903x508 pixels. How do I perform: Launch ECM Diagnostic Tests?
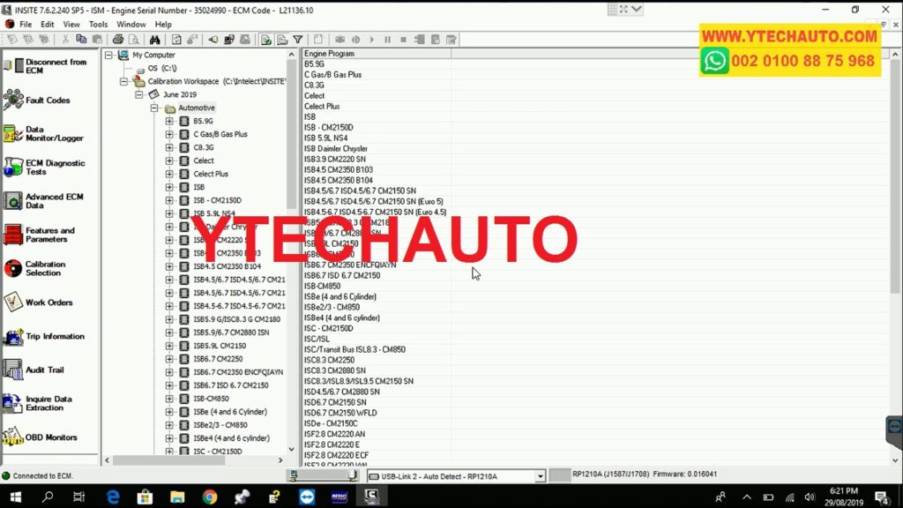click(x=12, y=167)
